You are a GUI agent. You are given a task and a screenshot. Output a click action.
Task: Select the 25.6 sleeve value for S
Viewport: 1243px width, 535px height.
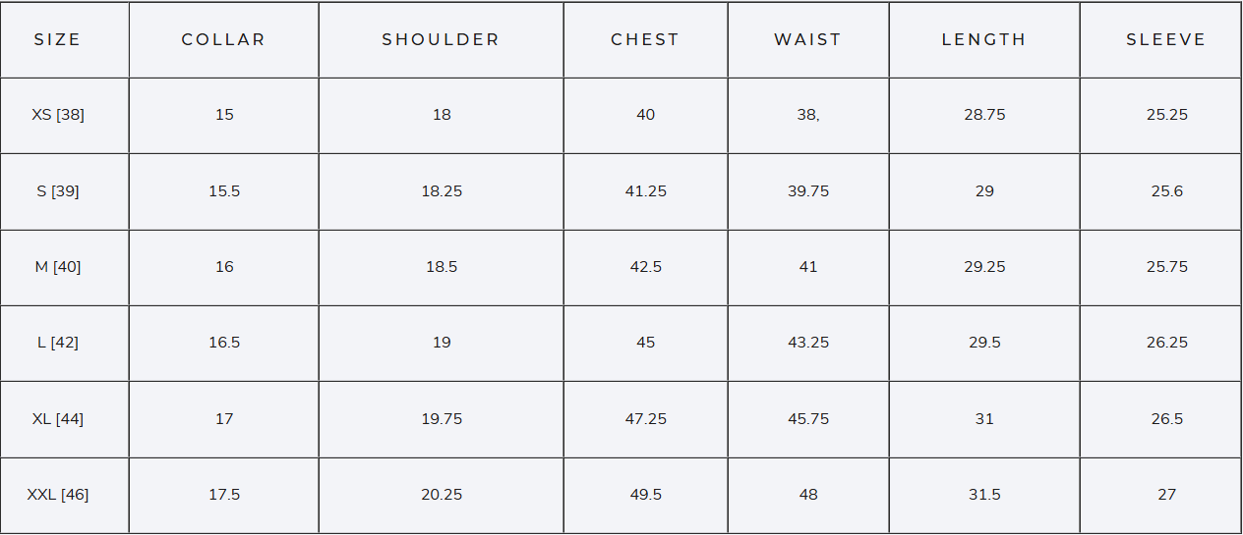pyautogui.click(x=1167, y=191)
